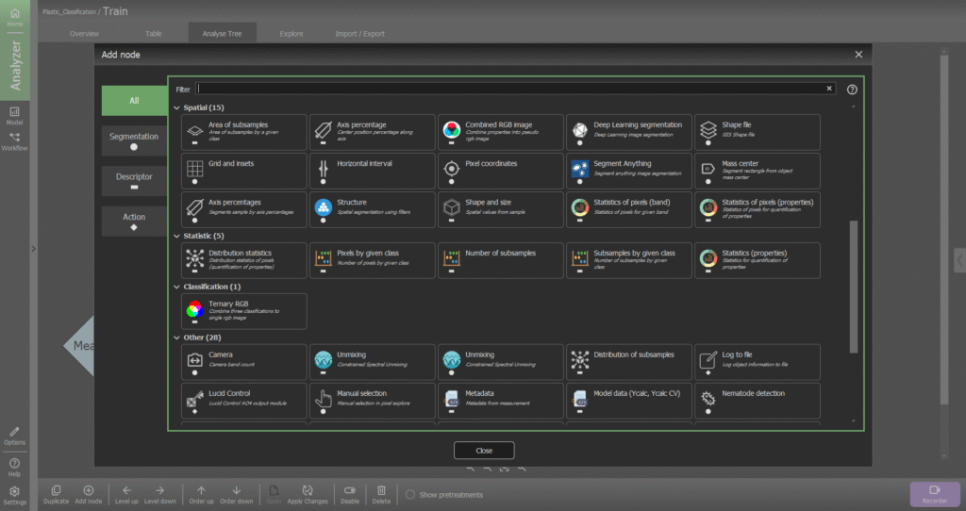Select the Pixel coordinates node icon
Viewport: 966px width, 511px height.
point(452,168)
